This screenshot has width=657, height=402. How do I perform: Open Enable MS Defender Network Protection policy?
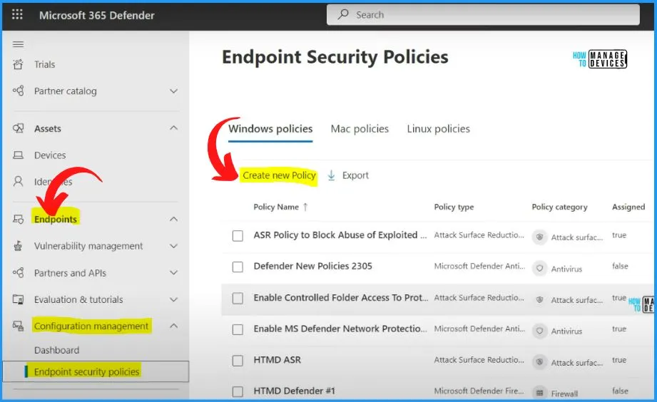pos(340,329)
